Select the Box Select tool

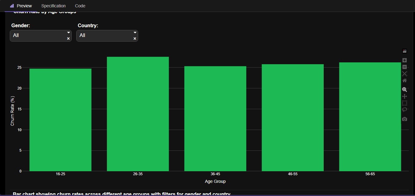(404, 103)
